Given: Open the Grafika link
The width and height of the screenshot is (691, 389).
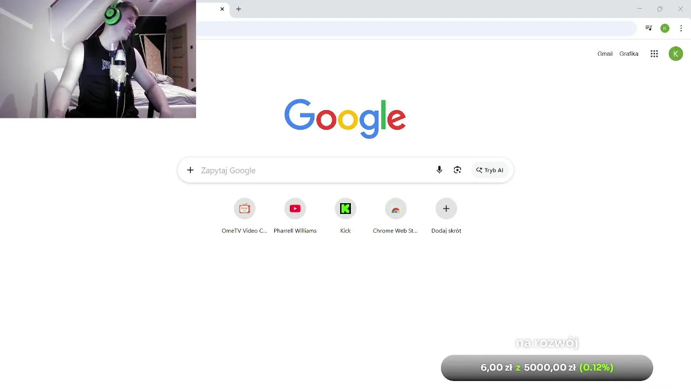Looking at the screenshot, I should 629,53.
